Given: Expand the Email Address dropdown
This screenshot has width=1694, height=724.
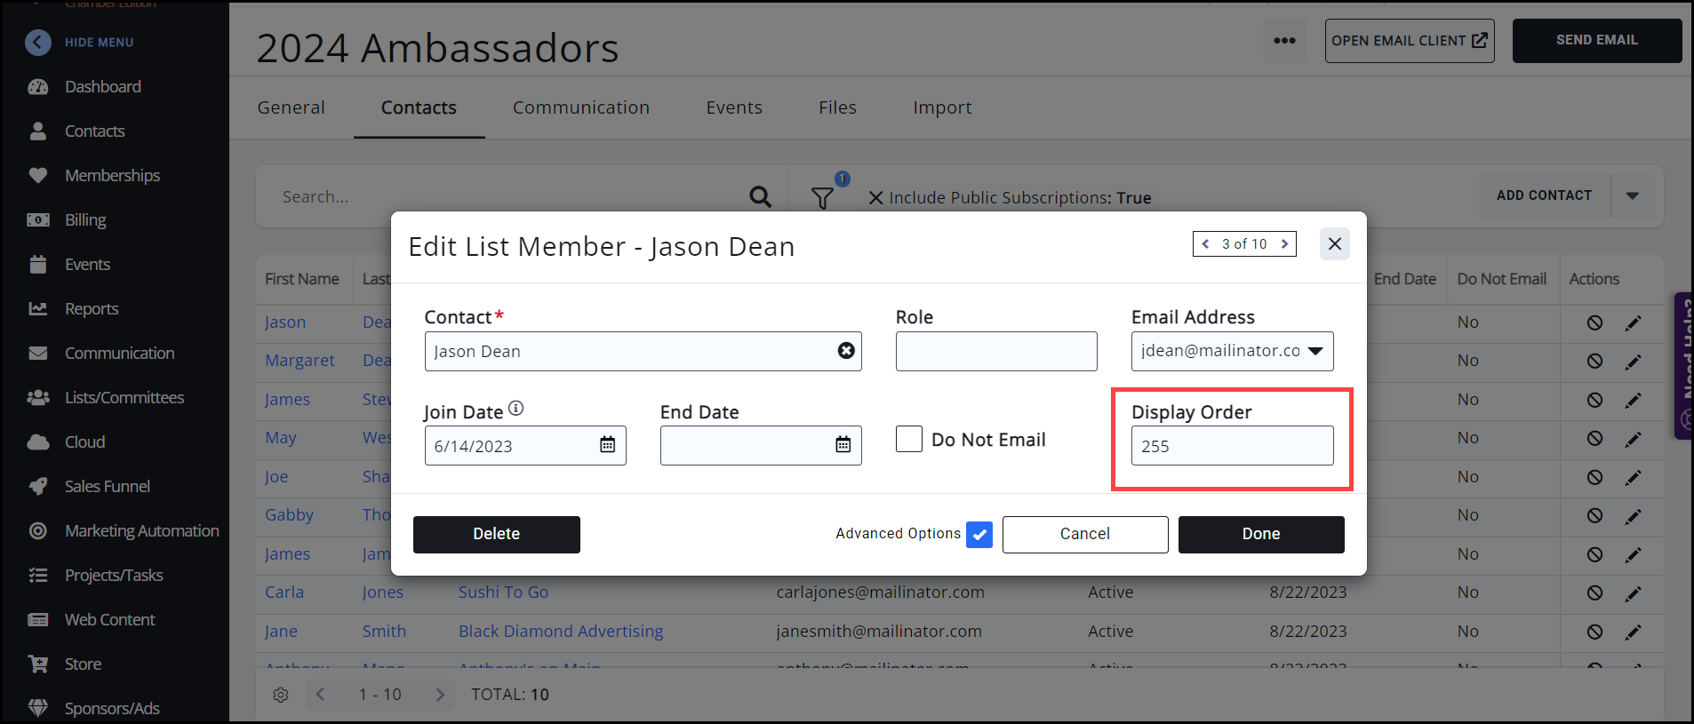Looking at the screenshot, I should coord(1315,351).
